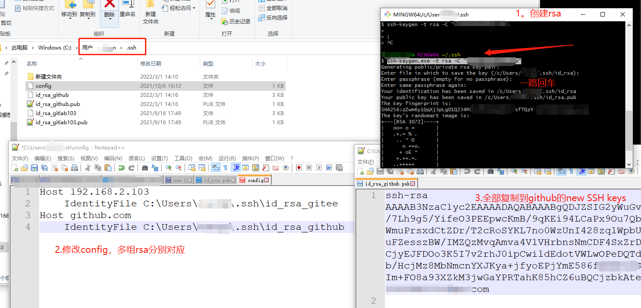Click Replace icon in config Notepad++ toolbar

[155, 168]
